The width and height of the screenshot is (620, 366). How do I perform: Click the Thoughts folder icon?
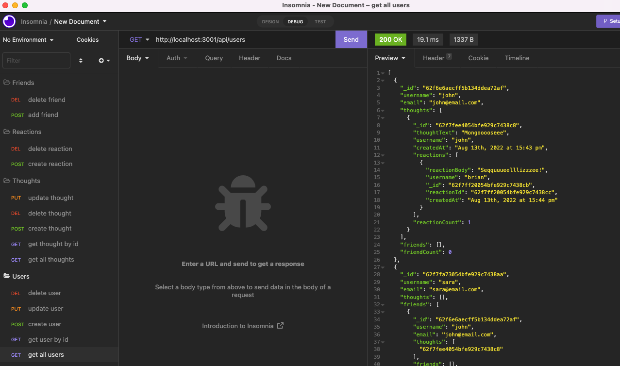7,181
